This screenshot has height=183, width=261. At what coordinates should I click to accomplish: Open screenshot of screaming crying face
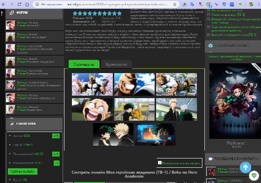[x=92, y=109]
